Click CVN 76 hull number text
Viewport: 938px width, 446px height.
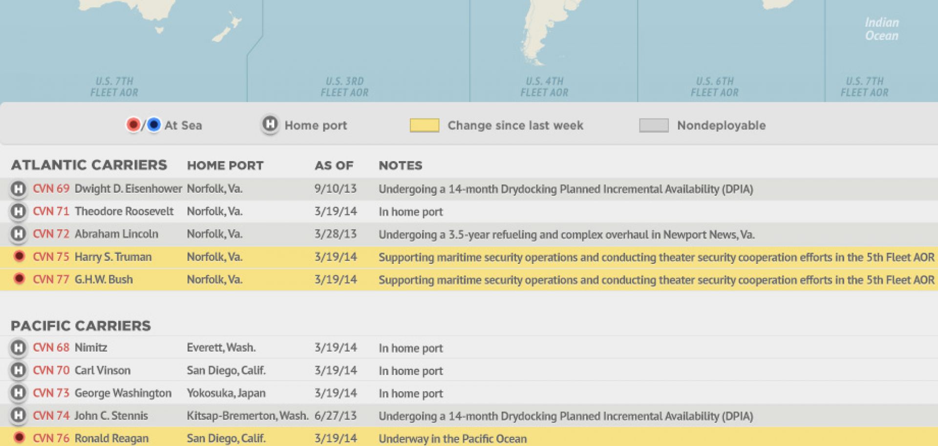click(51, 438)
